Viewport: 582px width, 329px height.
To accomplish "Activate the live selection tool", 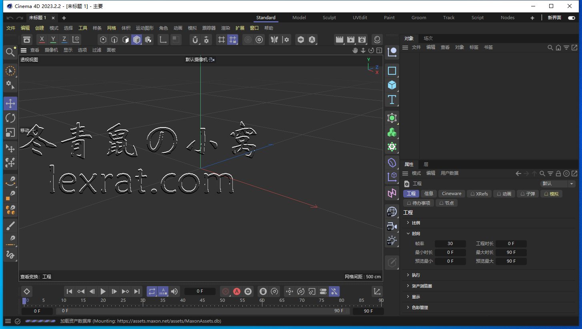I will (10, 71).
